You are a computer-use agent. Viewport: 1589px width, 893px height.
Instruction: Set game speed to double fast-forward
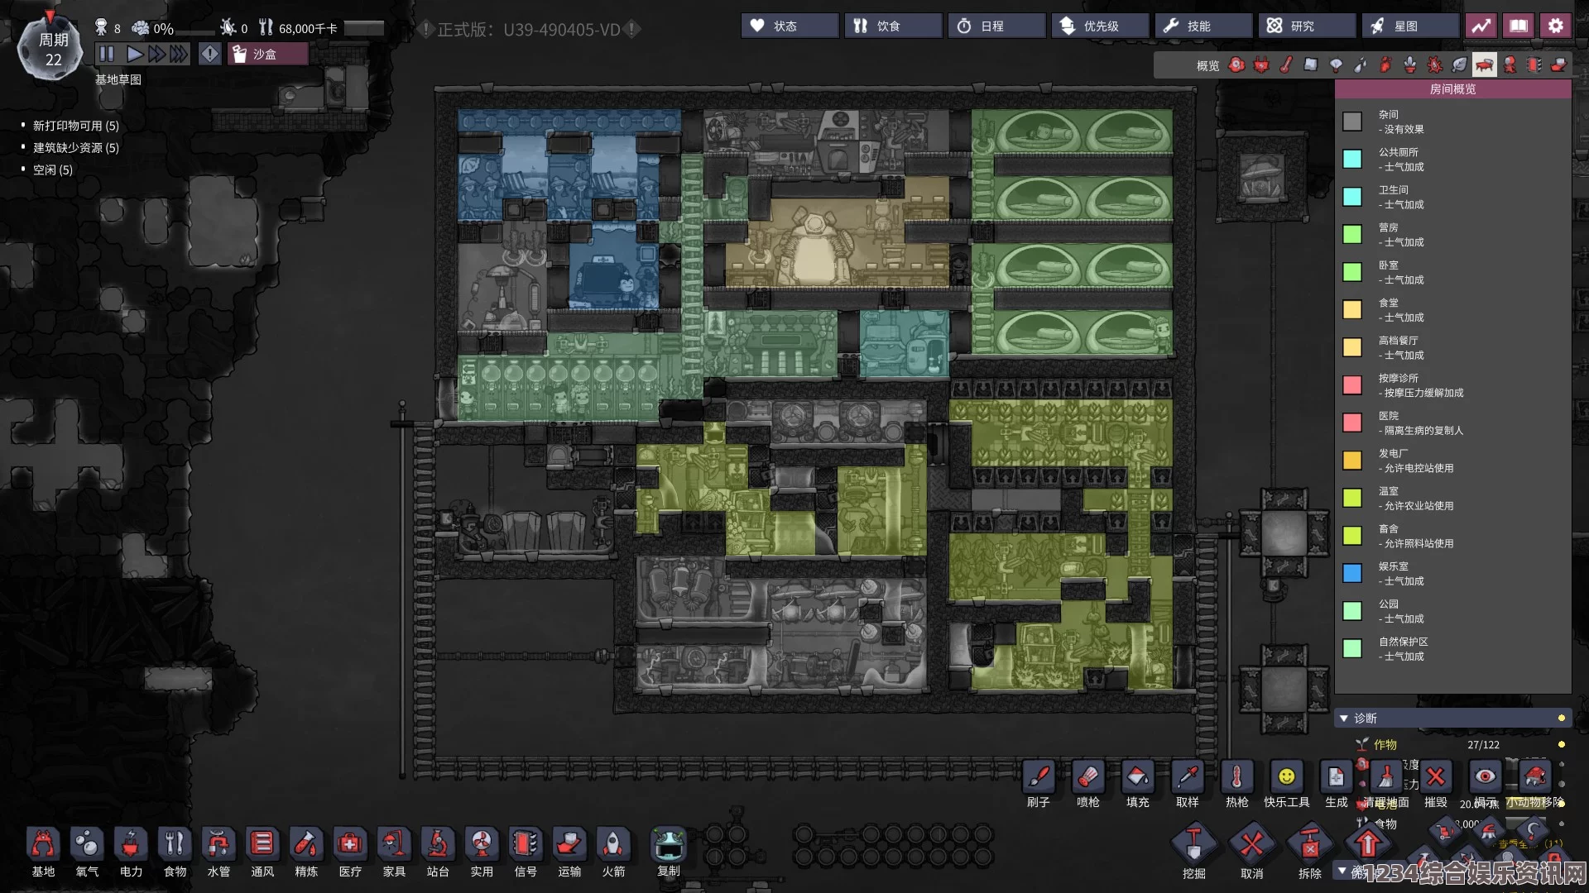156,55
